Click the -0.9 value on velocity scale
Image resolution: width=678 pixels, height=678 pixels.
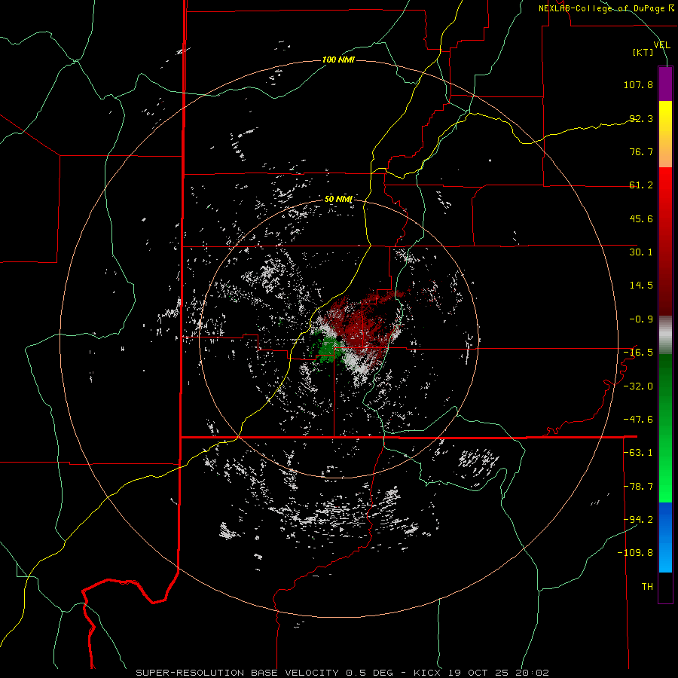pyautogui.click(x=641, y=319)
